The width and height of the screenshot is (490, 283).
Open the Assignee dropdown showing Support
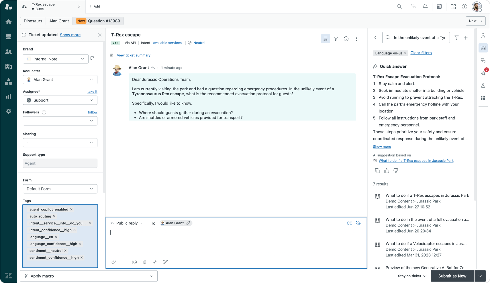tap(60, 100)
